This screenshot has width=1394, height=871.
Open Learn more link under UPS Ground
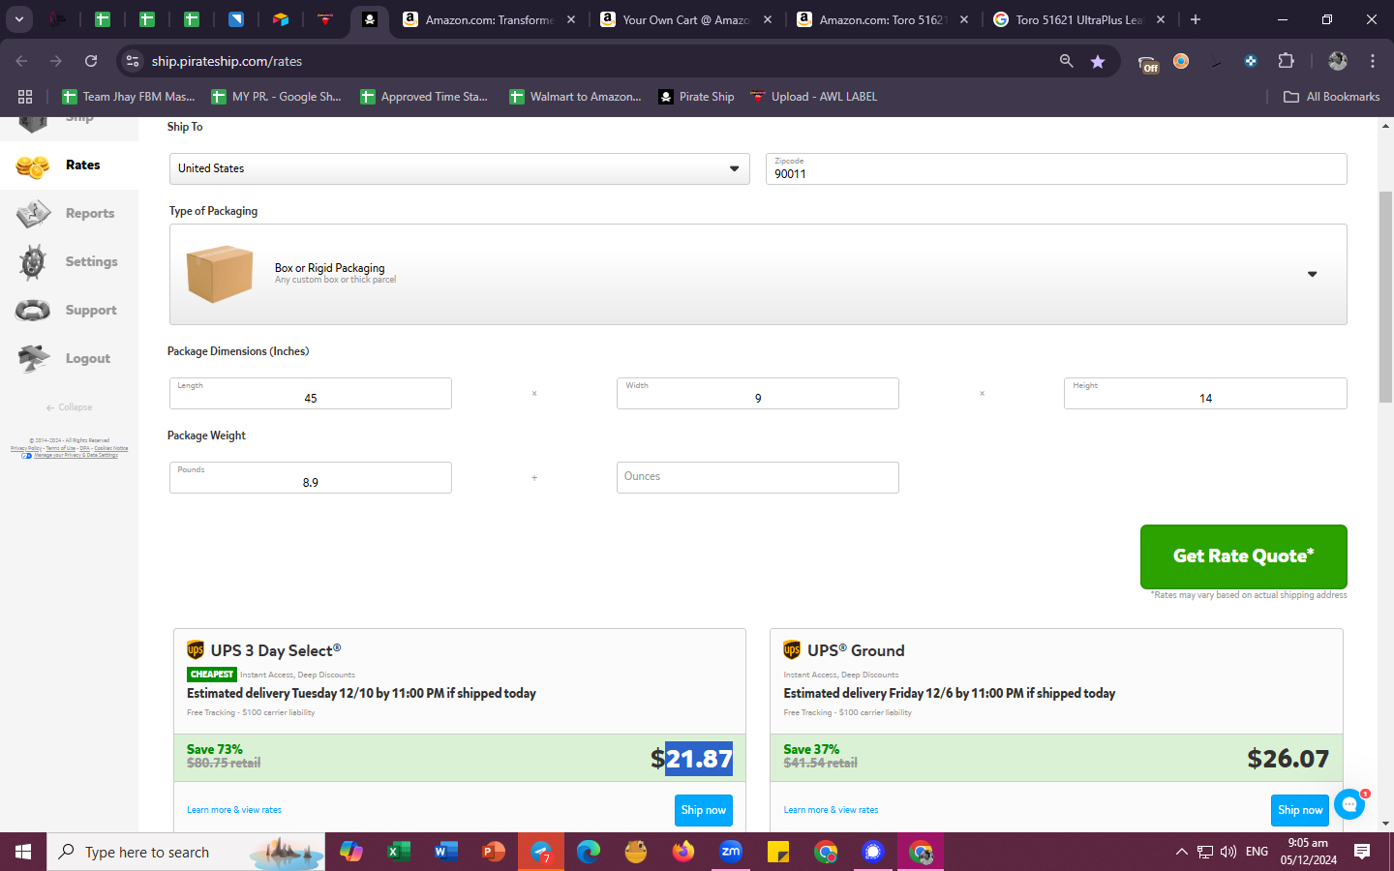click(831, 810)
